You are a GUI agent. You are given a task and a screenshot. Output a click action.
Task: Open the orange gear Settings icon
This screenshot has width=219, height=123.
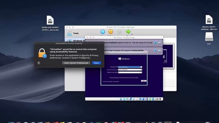tap(111, 32)
